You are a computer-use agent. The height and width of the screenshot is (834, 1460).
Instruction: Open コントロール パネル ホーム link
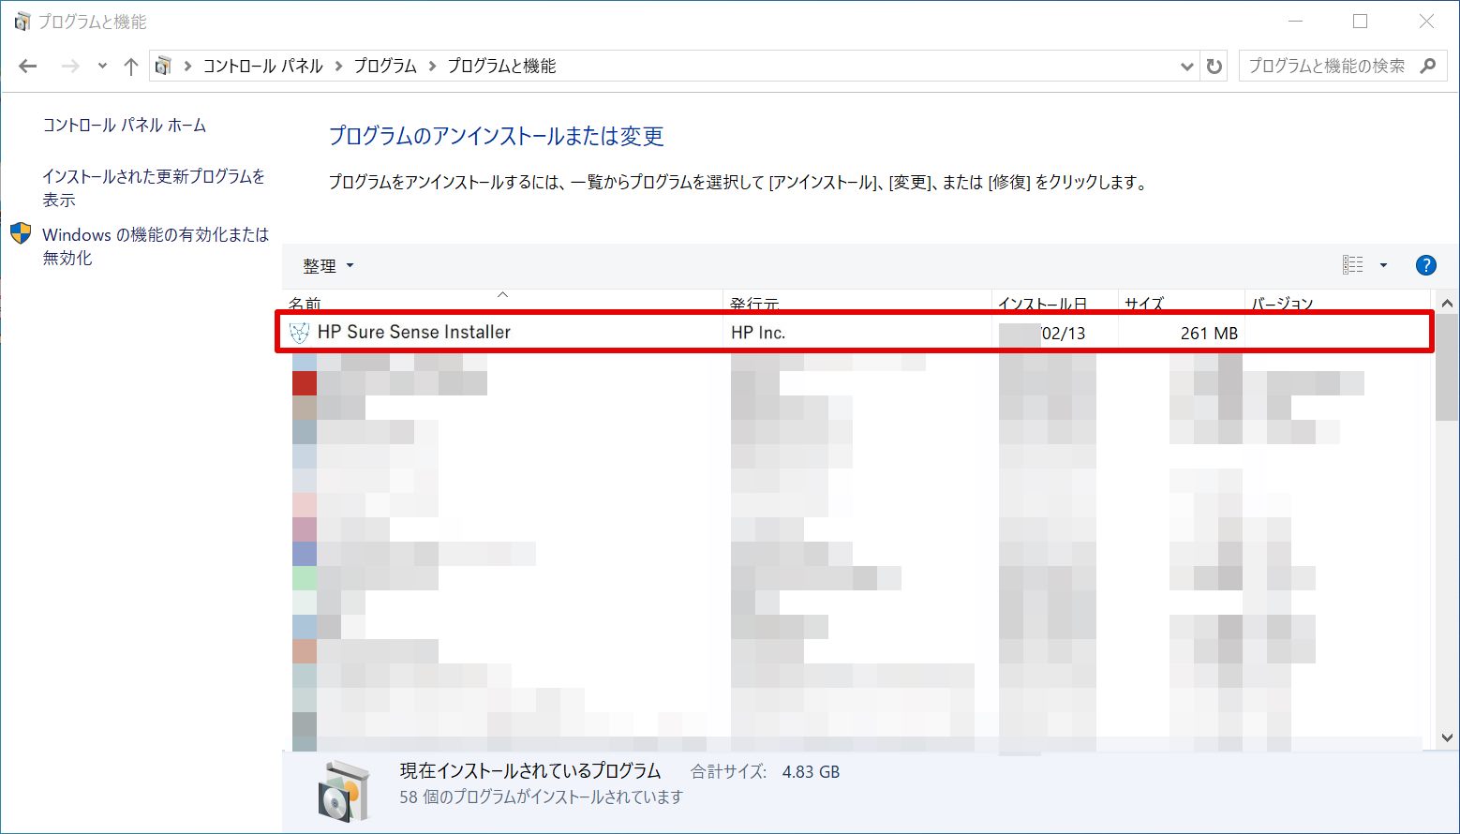pyautogui.click(x=124, y=125)
